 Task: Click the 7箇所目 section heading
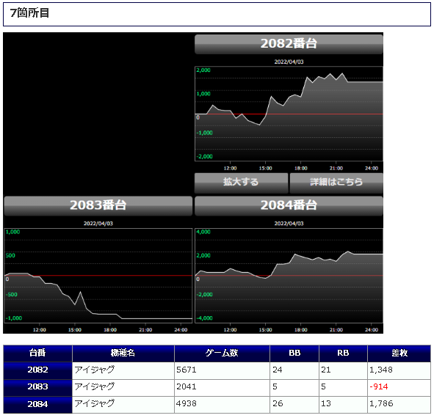pyautogui.click(x=29, y=13)
